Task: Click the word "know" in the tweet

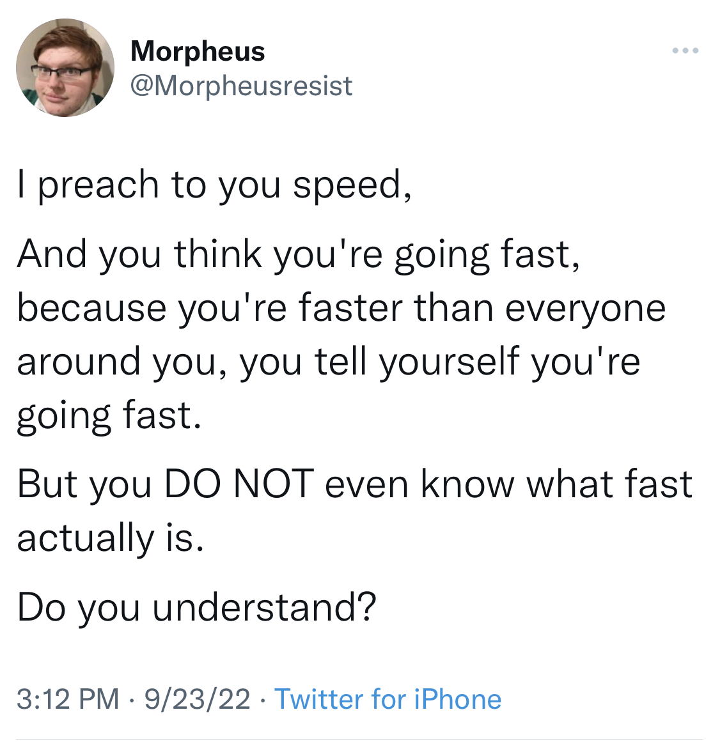Action: click(467, 484)
